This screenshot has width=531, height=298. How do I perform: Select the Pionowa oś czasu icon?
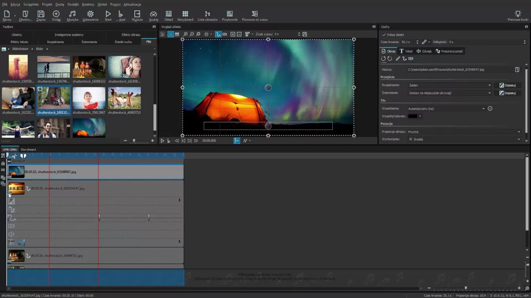pos(255,14)
